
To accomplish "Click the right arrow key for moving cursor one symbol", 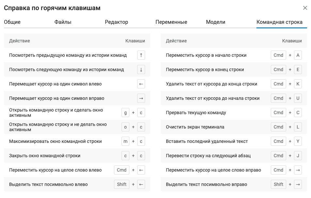I will point(141,98).
